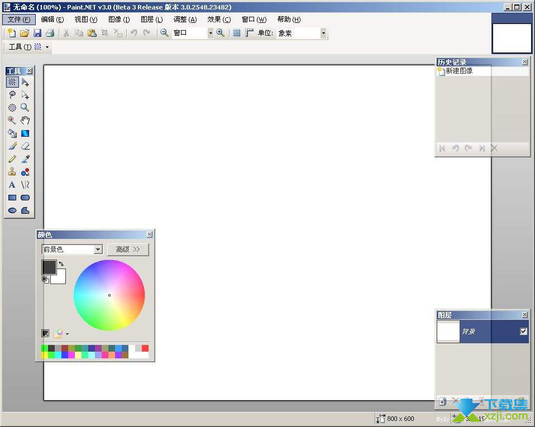
Task: Open the 前景色 color selector dropdown
Action: tap(98, 250)
